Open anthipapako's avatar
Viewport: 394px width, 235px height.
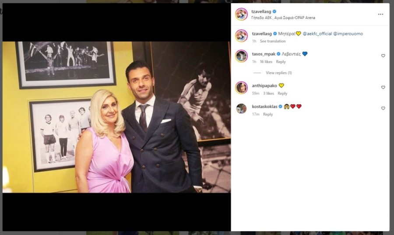coord(242,88)
